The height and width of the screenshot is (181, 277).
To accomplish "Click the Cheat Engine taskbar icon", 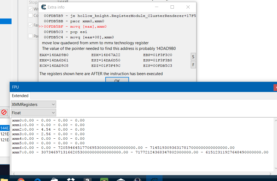I will point(154,179).
